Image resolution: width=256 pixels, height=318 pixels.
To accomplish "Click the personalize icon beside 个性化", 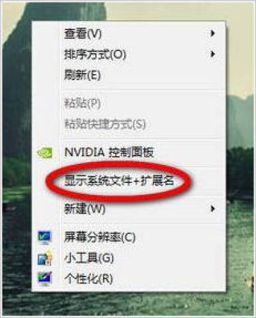I will [x=45, y=278].
